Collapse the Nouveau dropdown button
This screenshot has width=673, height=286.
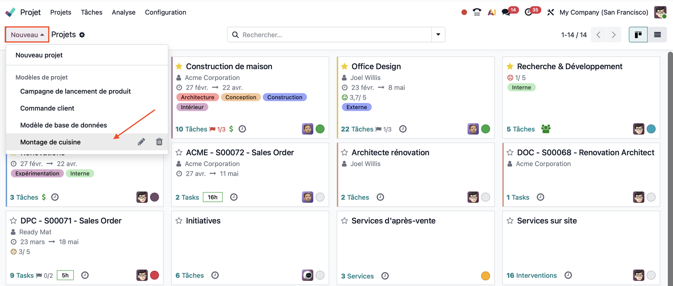(x=27, y=35)
